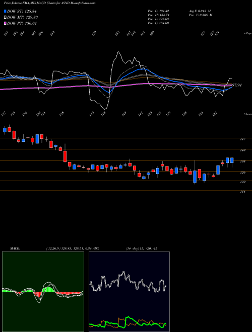Click the 'Pre C: 134.69' value
Image resolution: width=252 pixels, height=332 pixels.
coord(158,23)
